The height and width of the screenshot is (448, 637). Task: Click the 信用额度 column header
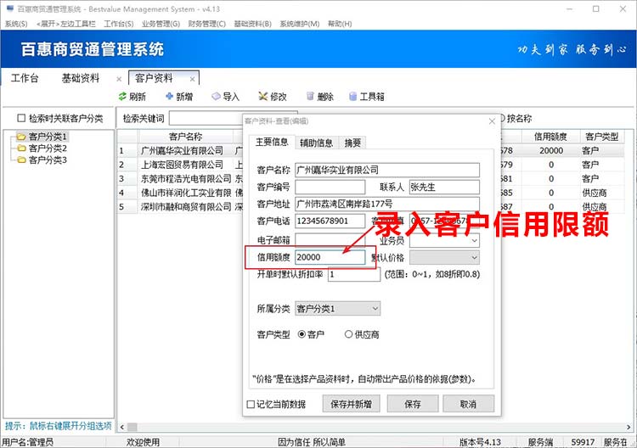coord(551,137)
